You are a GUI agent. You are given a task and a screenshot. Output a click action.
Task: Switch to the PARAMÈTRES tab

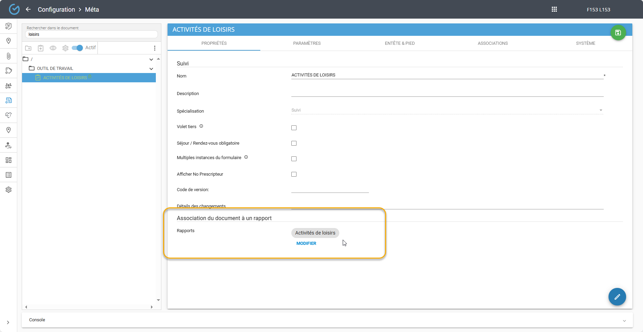click(x=307, y=43)
